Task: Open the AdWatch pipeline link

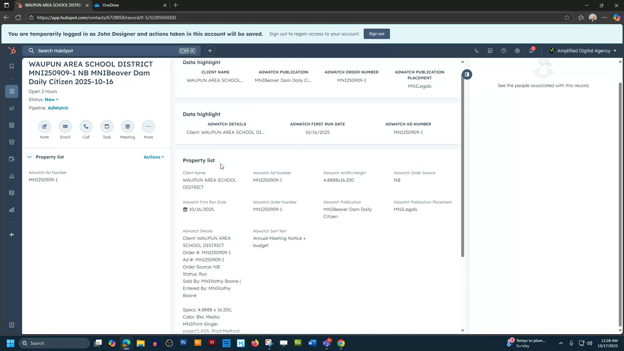Action: click(x=58, y=108)
